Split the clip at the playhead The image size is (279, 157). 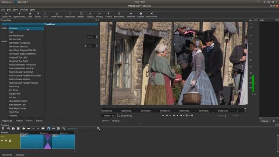(43, 128)
